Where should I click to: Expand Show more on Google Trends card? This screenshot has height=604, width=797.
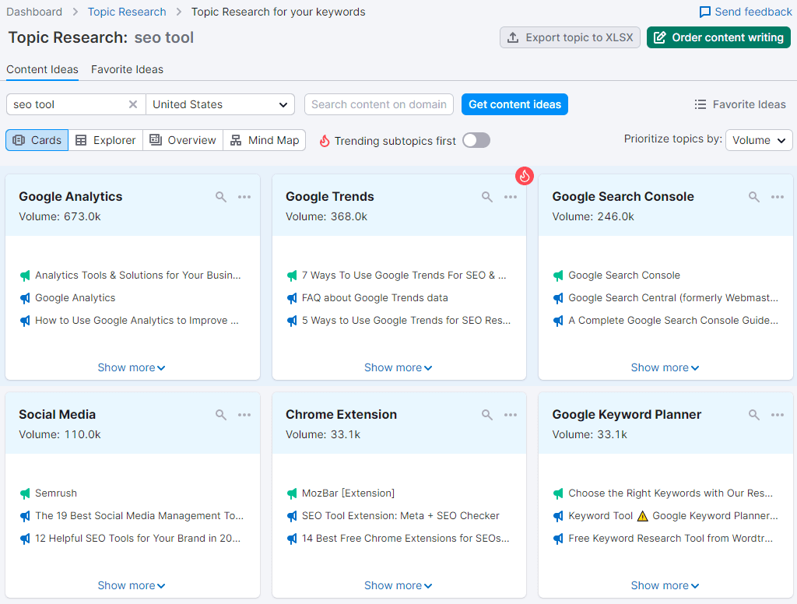[x=398, y=367]
